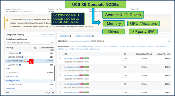Click the SVP badge on the UCSXE-MRX48G1RF5 row
Image resolution: width=175 pixels, height=96 pixels.
pyautogui.click(x=86, y=75)
